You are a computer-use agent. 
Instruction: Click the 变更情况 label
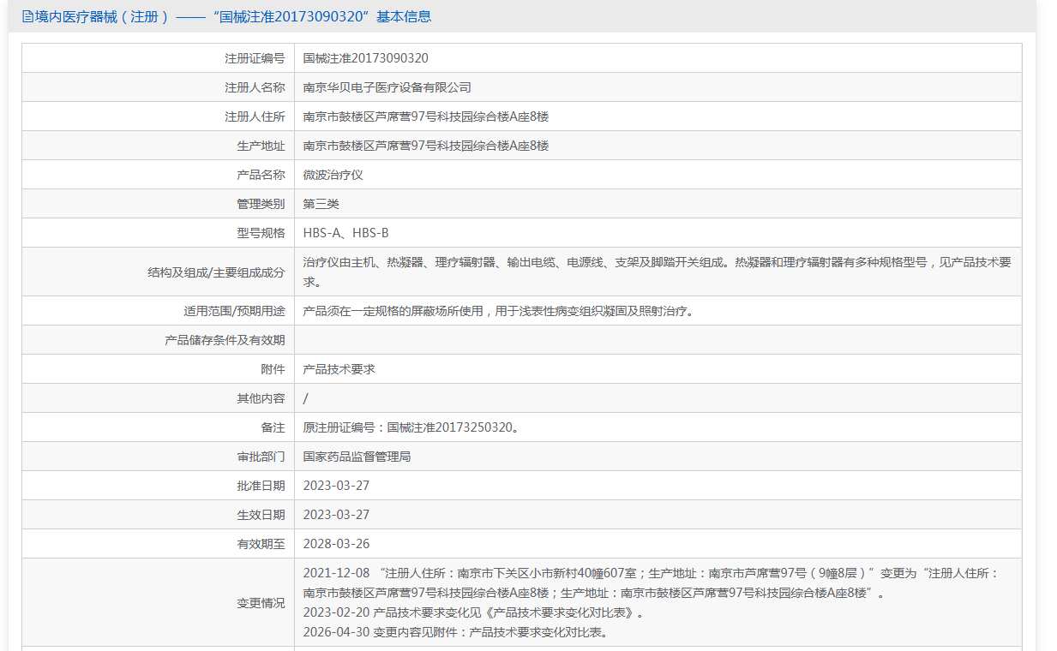pyautogui.click(x=261, y=603)
